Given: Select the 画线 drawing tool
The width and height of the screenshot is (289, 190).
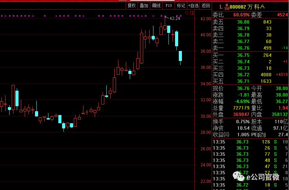Looking at the screenshot, I should click(156, 6).
